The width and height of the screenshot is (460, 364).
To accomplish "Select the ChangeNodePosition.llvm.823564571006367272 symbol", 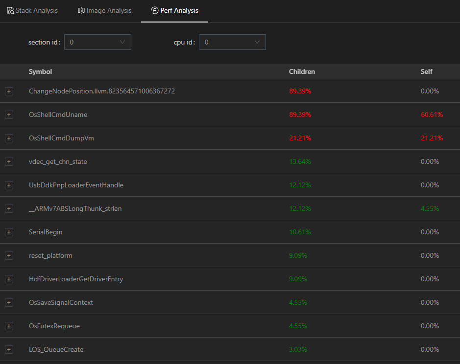I will point(102,91).
